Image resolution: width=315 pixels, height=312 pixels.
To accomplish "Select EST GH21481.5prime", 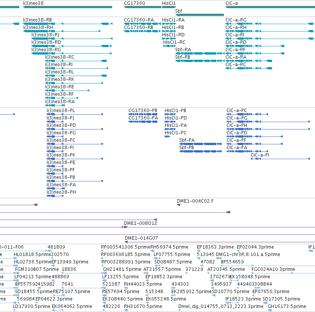I will click(x=122, y=269).
